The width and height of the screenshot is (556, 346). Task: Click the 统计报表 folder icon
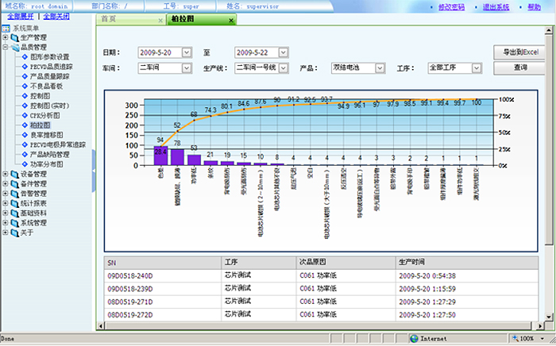coord(15,204)
